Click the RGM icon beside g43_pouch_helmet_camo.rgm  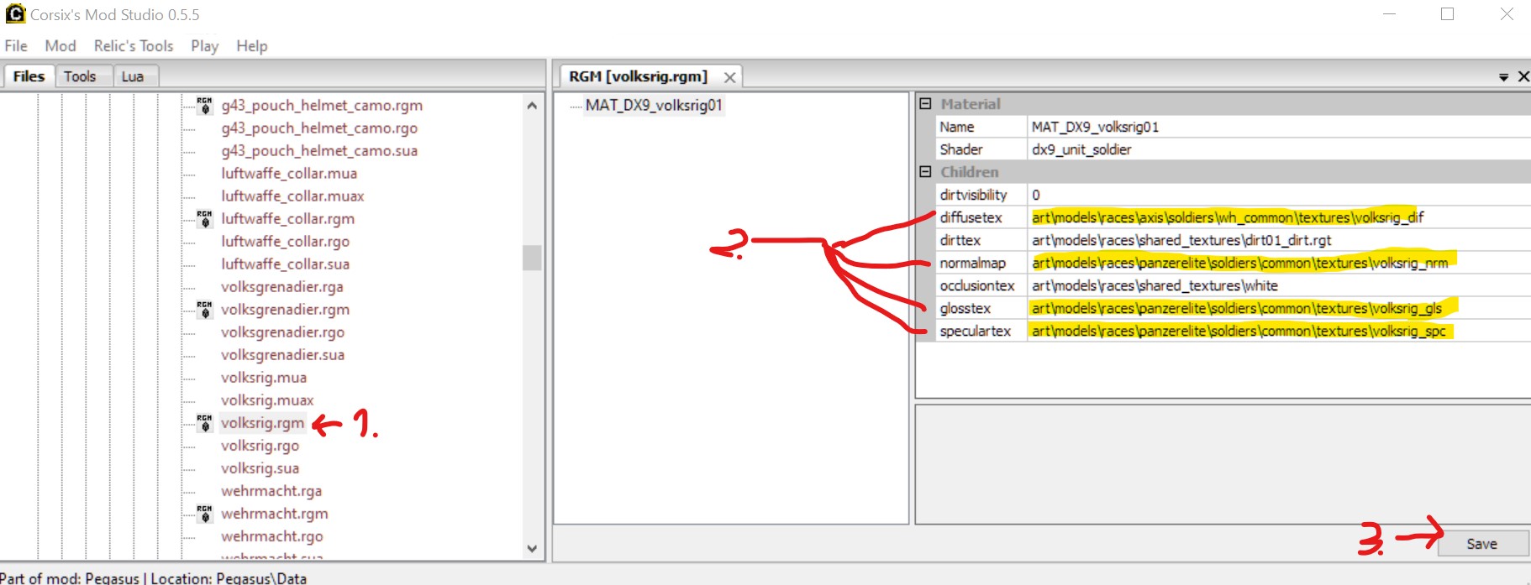[204, 105]
